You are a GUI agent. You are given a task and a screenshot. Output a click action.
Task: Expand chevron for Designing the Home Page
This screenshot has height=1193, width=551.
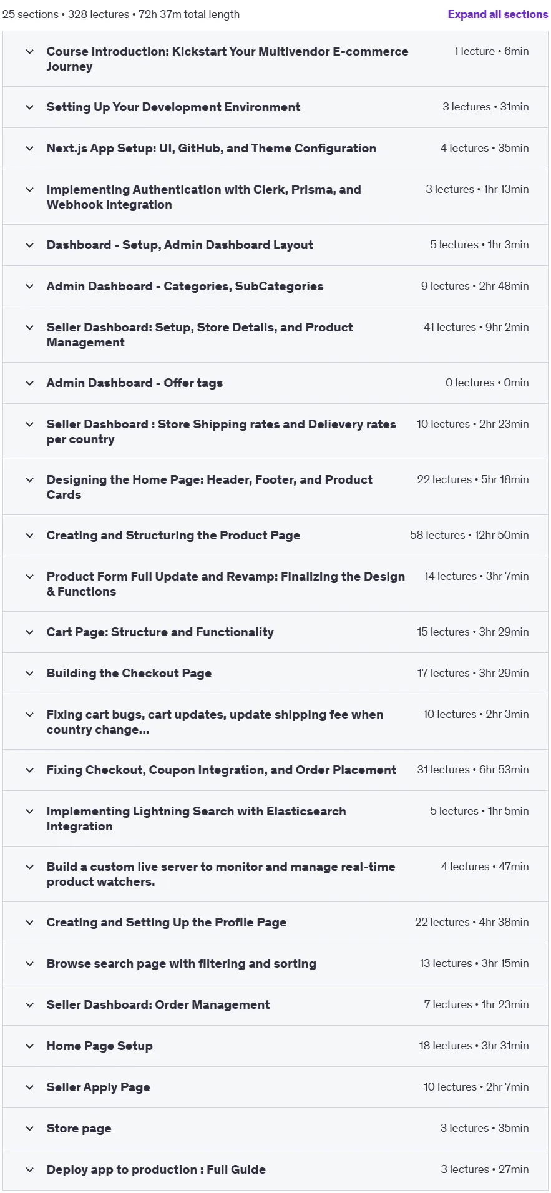point(29,480)
